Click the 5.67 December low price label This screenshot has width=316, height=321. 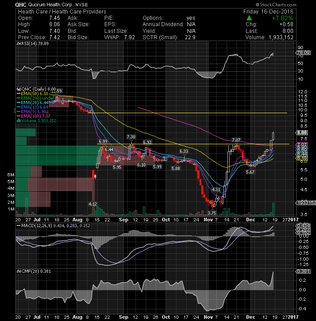[250, 172]
